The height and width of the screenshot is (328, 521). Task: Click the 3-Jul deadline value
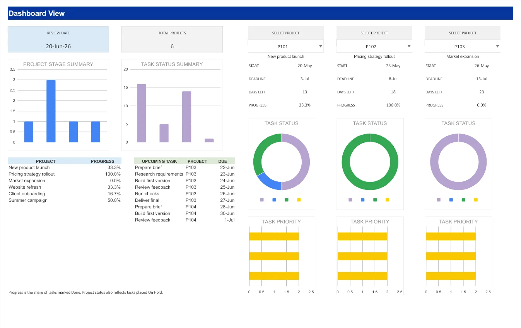tap(305, 79)
